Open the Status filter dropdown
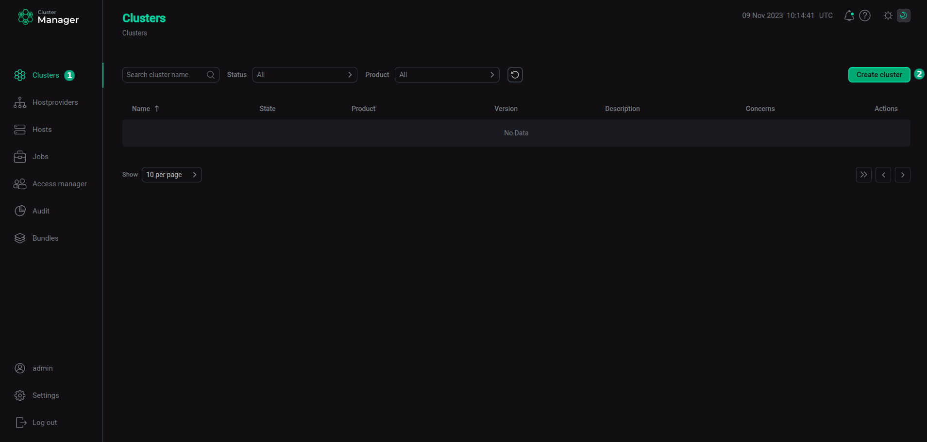The height and width of the screenshot is (442, 927). point(304,74)
